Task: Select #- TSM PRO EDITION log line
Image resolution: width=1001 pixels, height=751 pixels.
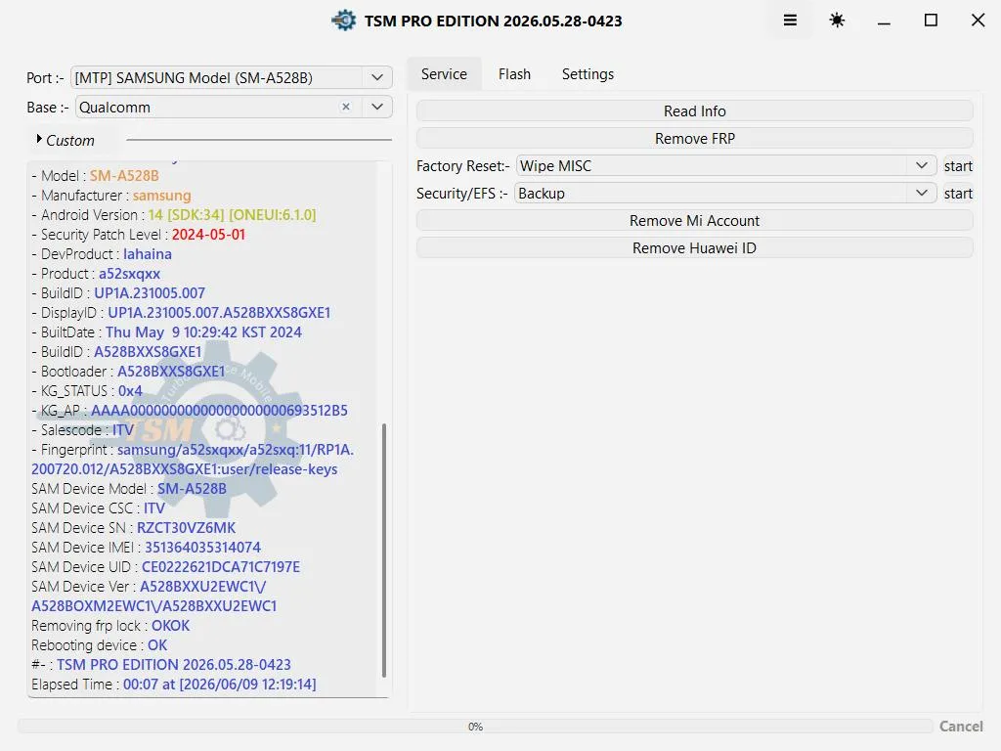Action: pyautogui.click(x=161, y=665)
